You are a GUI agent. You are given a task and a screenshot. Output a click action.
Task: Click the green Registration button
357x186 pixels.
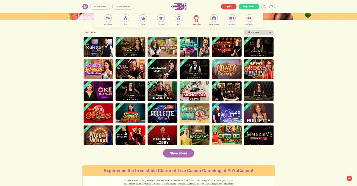(x=249, y=7)
